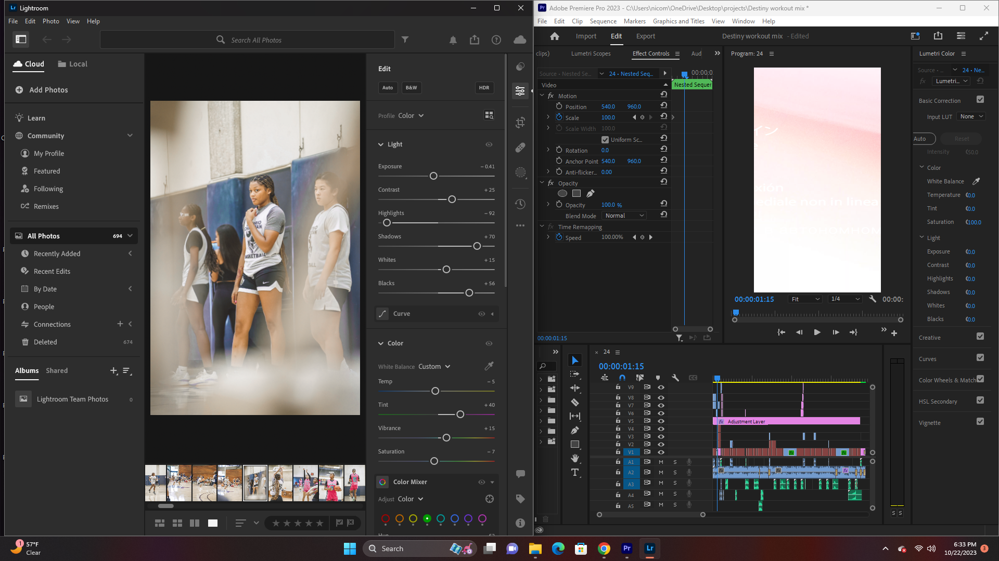Image resolution: width=999 pixels, height=561 pixels.
Task: Open the Healing brush tool in Lightroom
Action: coord(520,148)
